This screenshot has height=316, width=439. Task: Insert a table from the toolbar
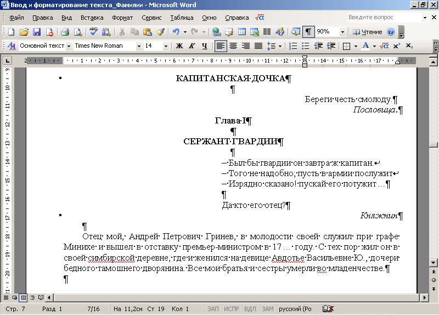pos(242,32)
